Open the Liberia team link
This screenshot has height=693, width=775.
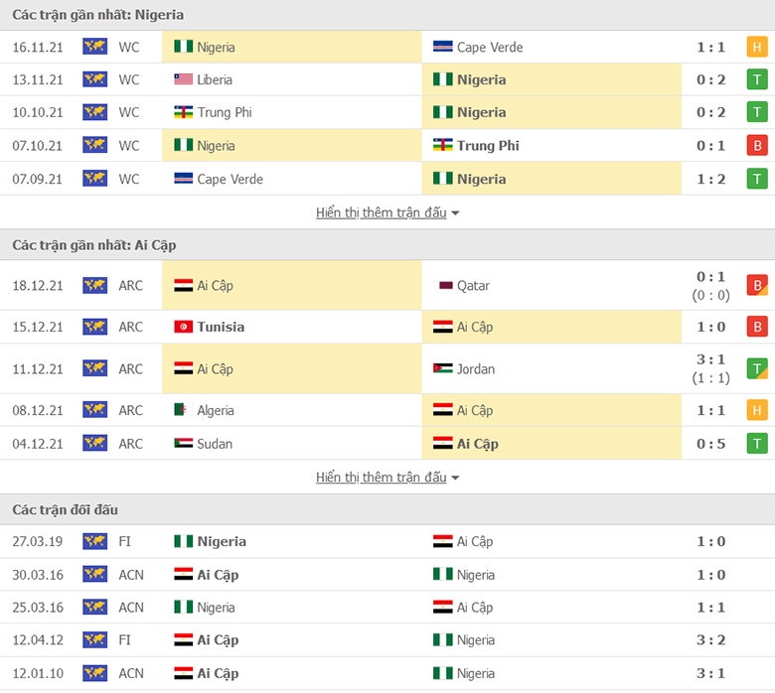coord(215,79)
